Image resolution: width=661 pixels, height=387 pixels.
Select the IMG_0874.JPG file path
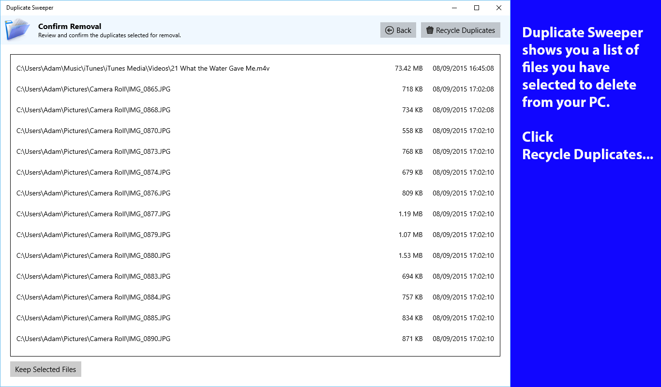[x=93, y=173]
